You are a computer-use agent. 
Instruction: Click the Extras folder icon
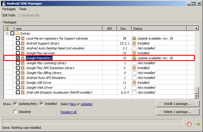pyautogui.click(x=17, y=33)
